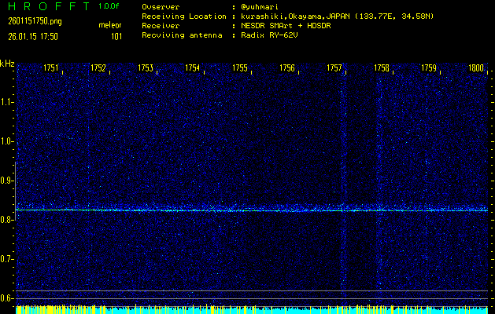Click the 1755 time marker label

click(239, 68)
